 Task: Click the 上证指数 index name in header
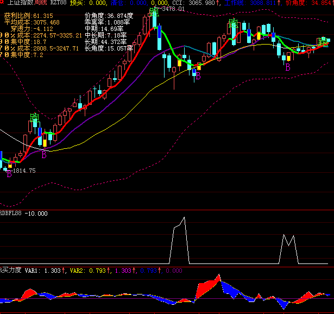point(19,3)
